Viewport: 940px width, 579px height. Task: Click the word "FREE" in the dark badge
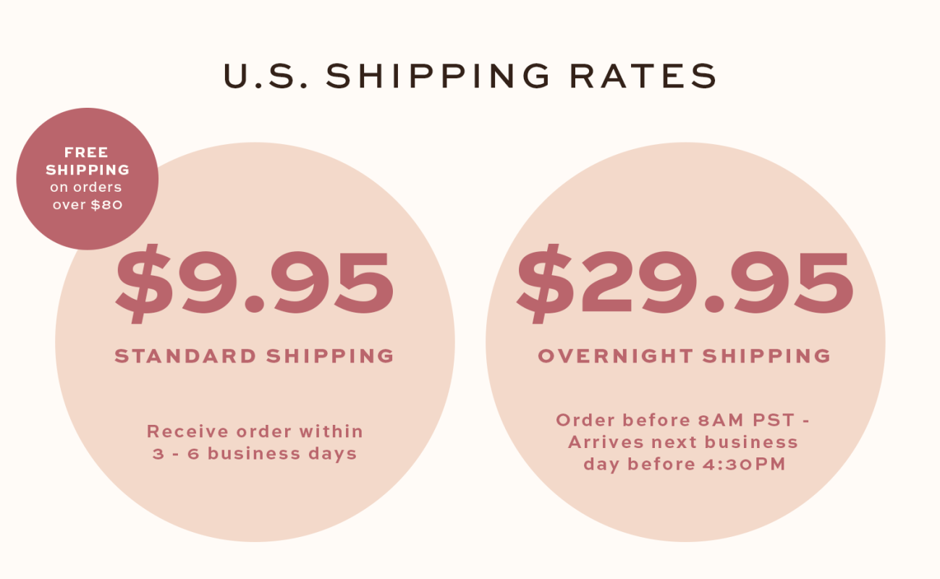click(87, 153)
